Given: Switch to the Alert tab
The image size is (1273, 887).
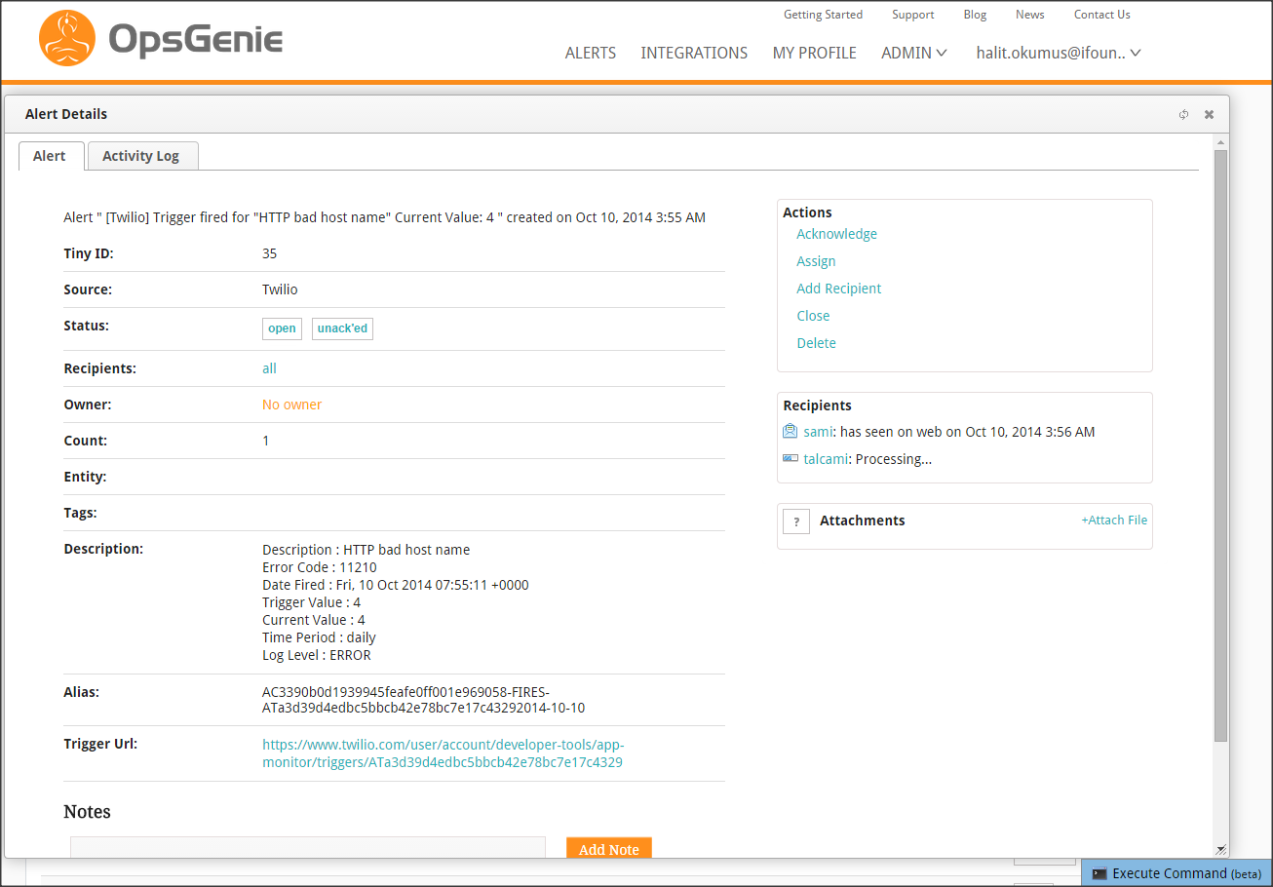Looking at the screenshot, I should click(50, 156).
